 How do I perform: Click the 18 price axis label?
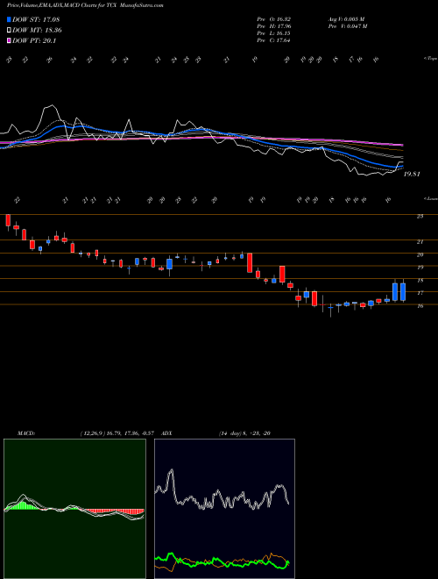[x=420, y=280]
